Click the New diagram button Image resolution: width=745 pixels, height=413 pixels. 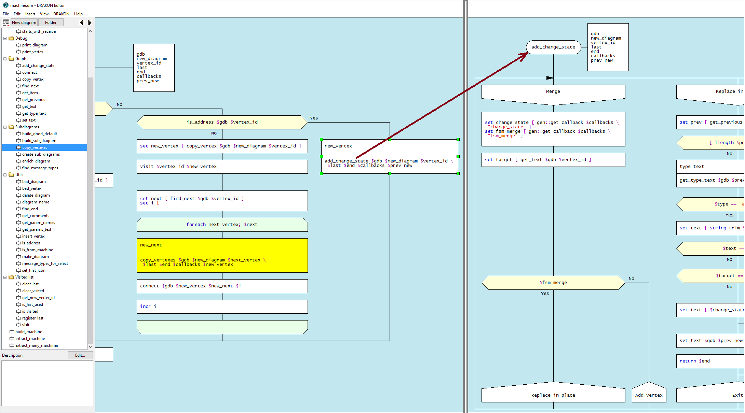(24, 23)
